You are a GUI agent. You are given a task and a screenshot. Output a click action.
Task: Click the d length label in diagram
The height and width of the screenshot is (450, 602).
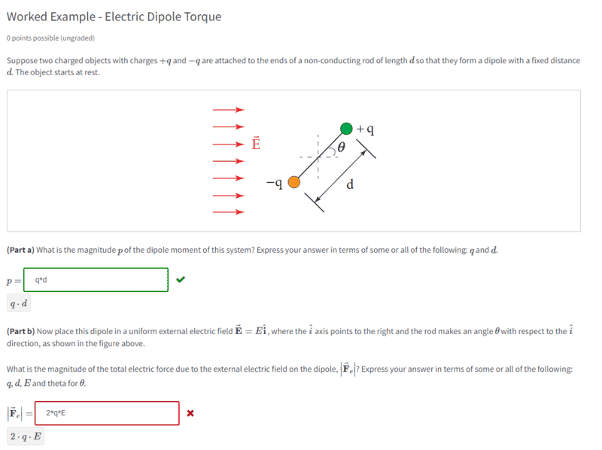[351, 184]
